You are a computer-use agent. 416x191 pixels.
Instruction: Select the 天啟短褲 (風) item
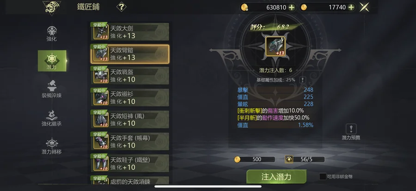point(130,119)
